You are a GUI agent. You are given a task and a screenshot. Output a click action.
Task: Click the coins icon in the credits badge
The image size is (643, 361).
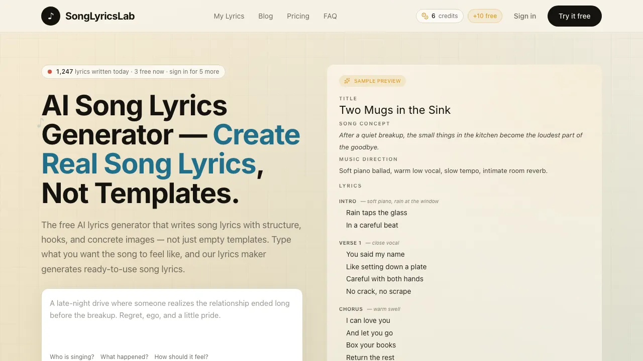425,16
